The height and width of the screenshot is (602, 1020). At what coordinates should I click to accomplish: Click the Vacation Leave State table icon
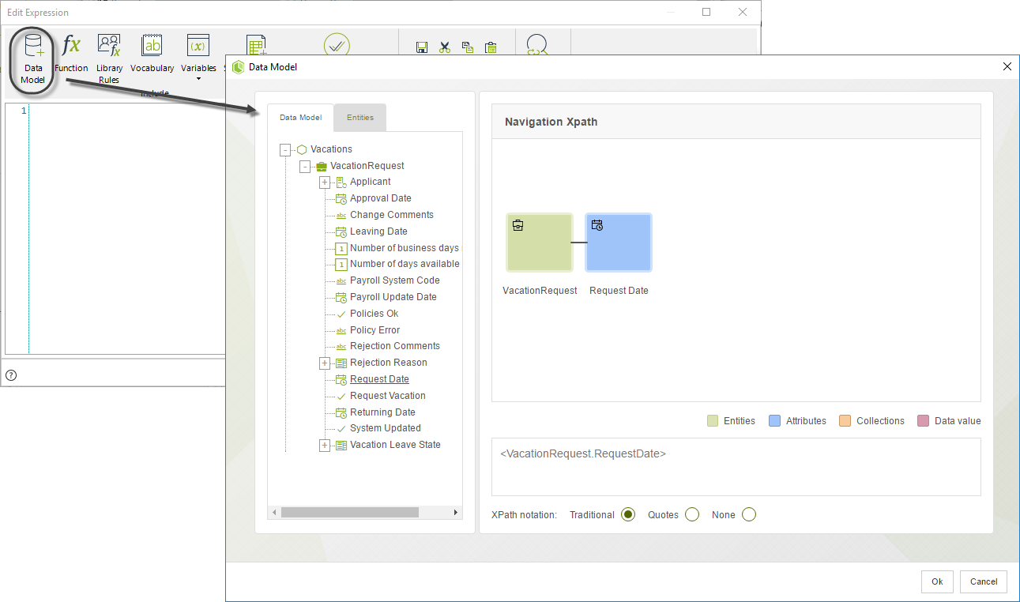[341, 445]
